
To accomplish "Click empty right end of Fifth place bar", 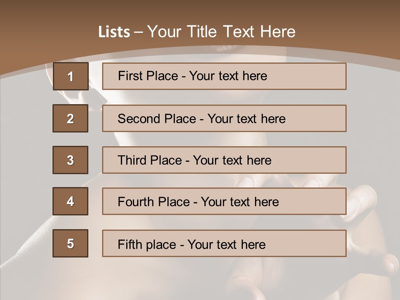I will coord(317,243).
